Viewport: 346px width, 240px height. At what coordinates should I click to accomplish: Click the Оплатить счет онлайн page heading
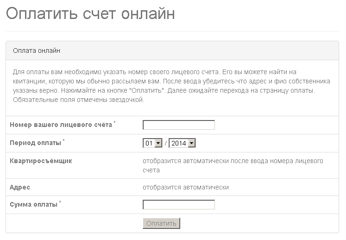pos(90,14)
